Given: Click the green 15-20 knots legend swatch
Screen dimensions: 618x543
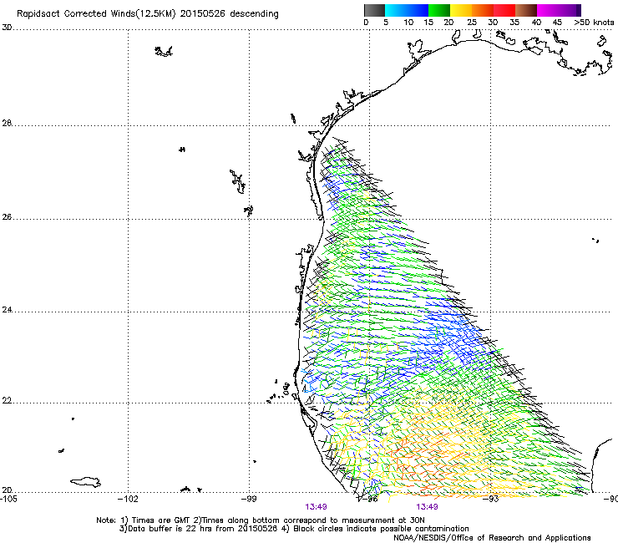Looking at the screenshot, I should (x=439, y=10).
